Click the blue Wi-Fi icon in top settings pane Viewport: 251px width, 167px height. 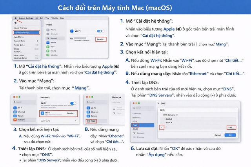tap(72, 31)
